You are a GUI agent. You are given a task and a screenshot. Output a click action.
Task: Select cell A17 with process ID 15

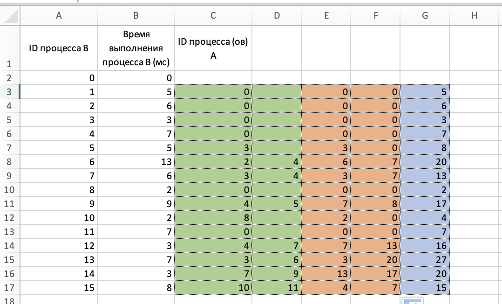point(59,287)
